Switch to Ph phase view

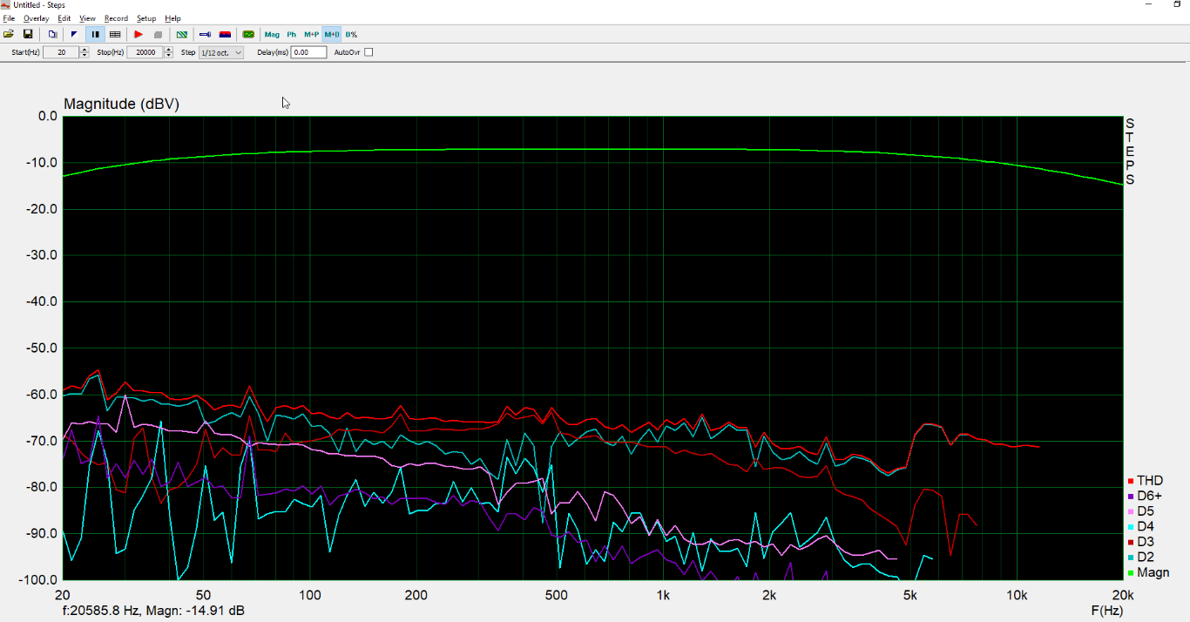(x=292, y=34)
